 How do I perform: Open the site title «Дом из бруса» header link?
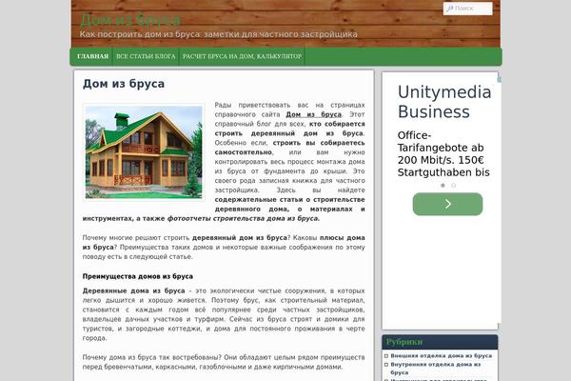(130, 20)
